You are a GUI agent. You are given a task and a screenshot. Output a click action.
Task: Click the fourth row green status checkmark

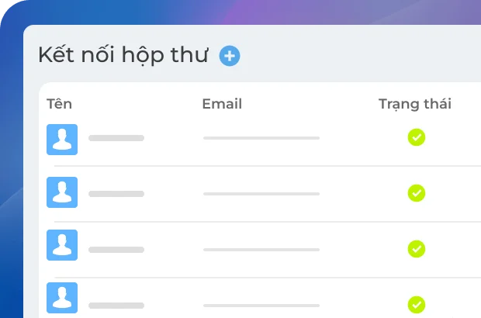click(417, 305)
